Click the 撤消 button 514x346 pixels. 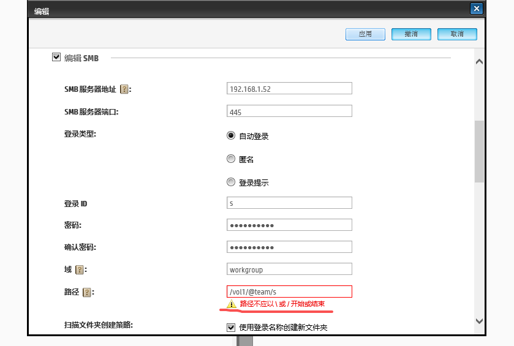[x=411, y=34]
